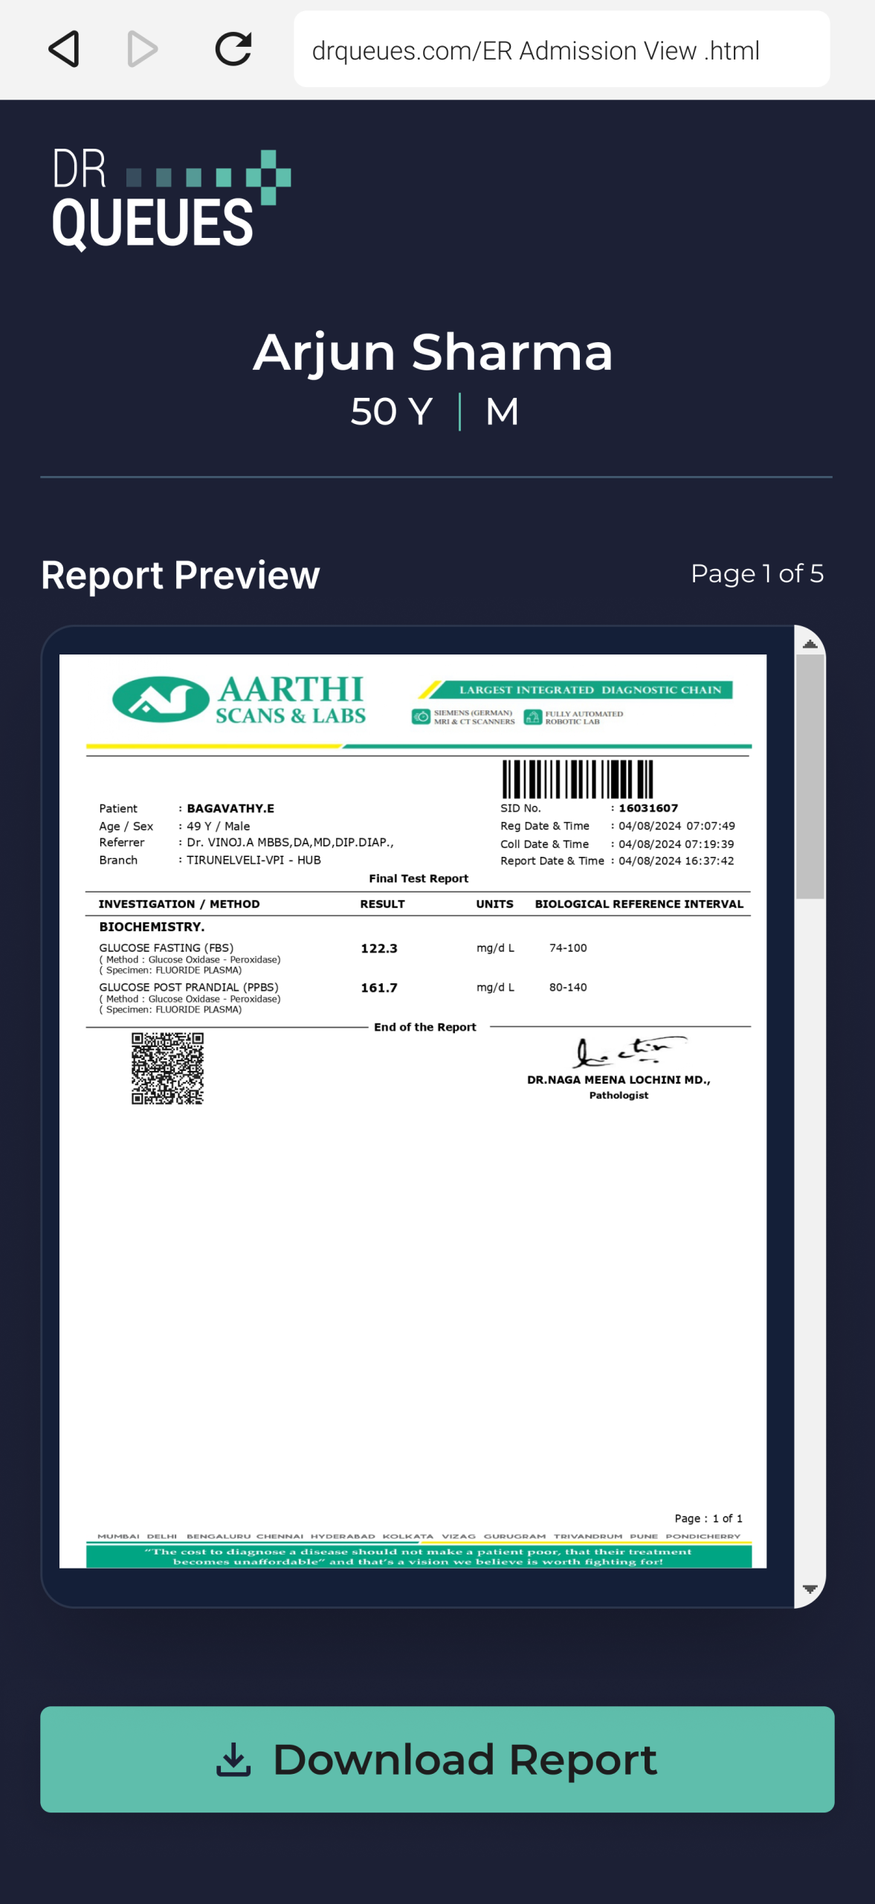Image resolution: width=875 pixels, height=1904 pixels.
Task: Click branch 'TIRUNELVELI-VPI - HUB'
Action: pyautogui.click(x=254, y=860)
